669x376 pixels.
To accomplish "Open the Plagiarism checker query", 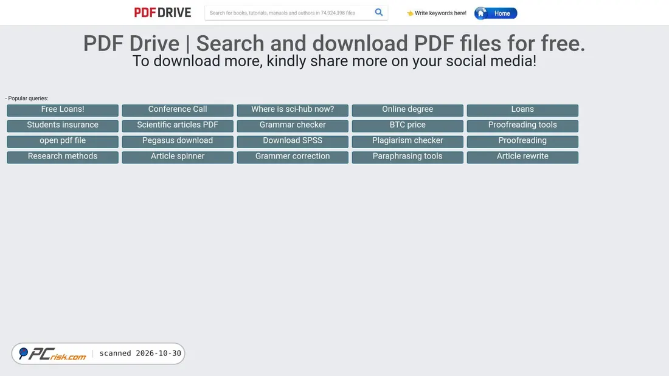I will pos(407,142).
